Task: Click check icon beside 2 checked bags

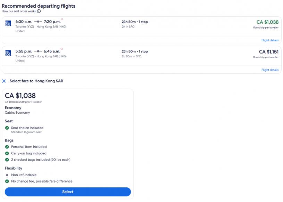Action: tap(7, 160)
